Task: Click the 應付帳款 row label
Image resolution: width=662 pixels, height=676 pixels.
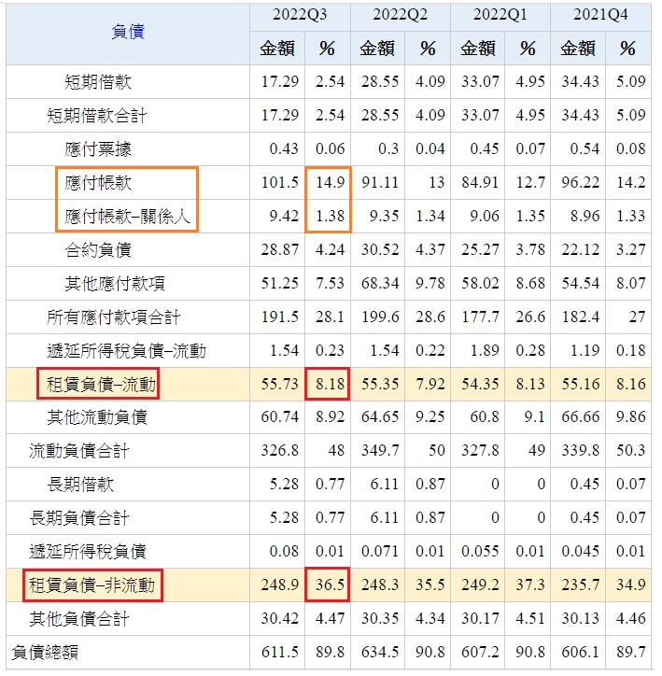Action: pos(98,183)
